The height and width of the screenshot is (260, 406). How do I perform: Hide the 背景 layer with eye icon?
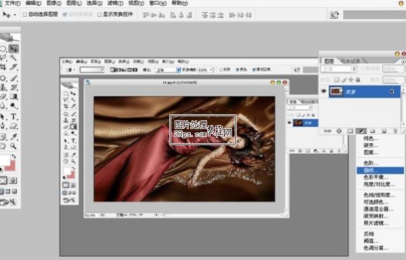[323, 91]
